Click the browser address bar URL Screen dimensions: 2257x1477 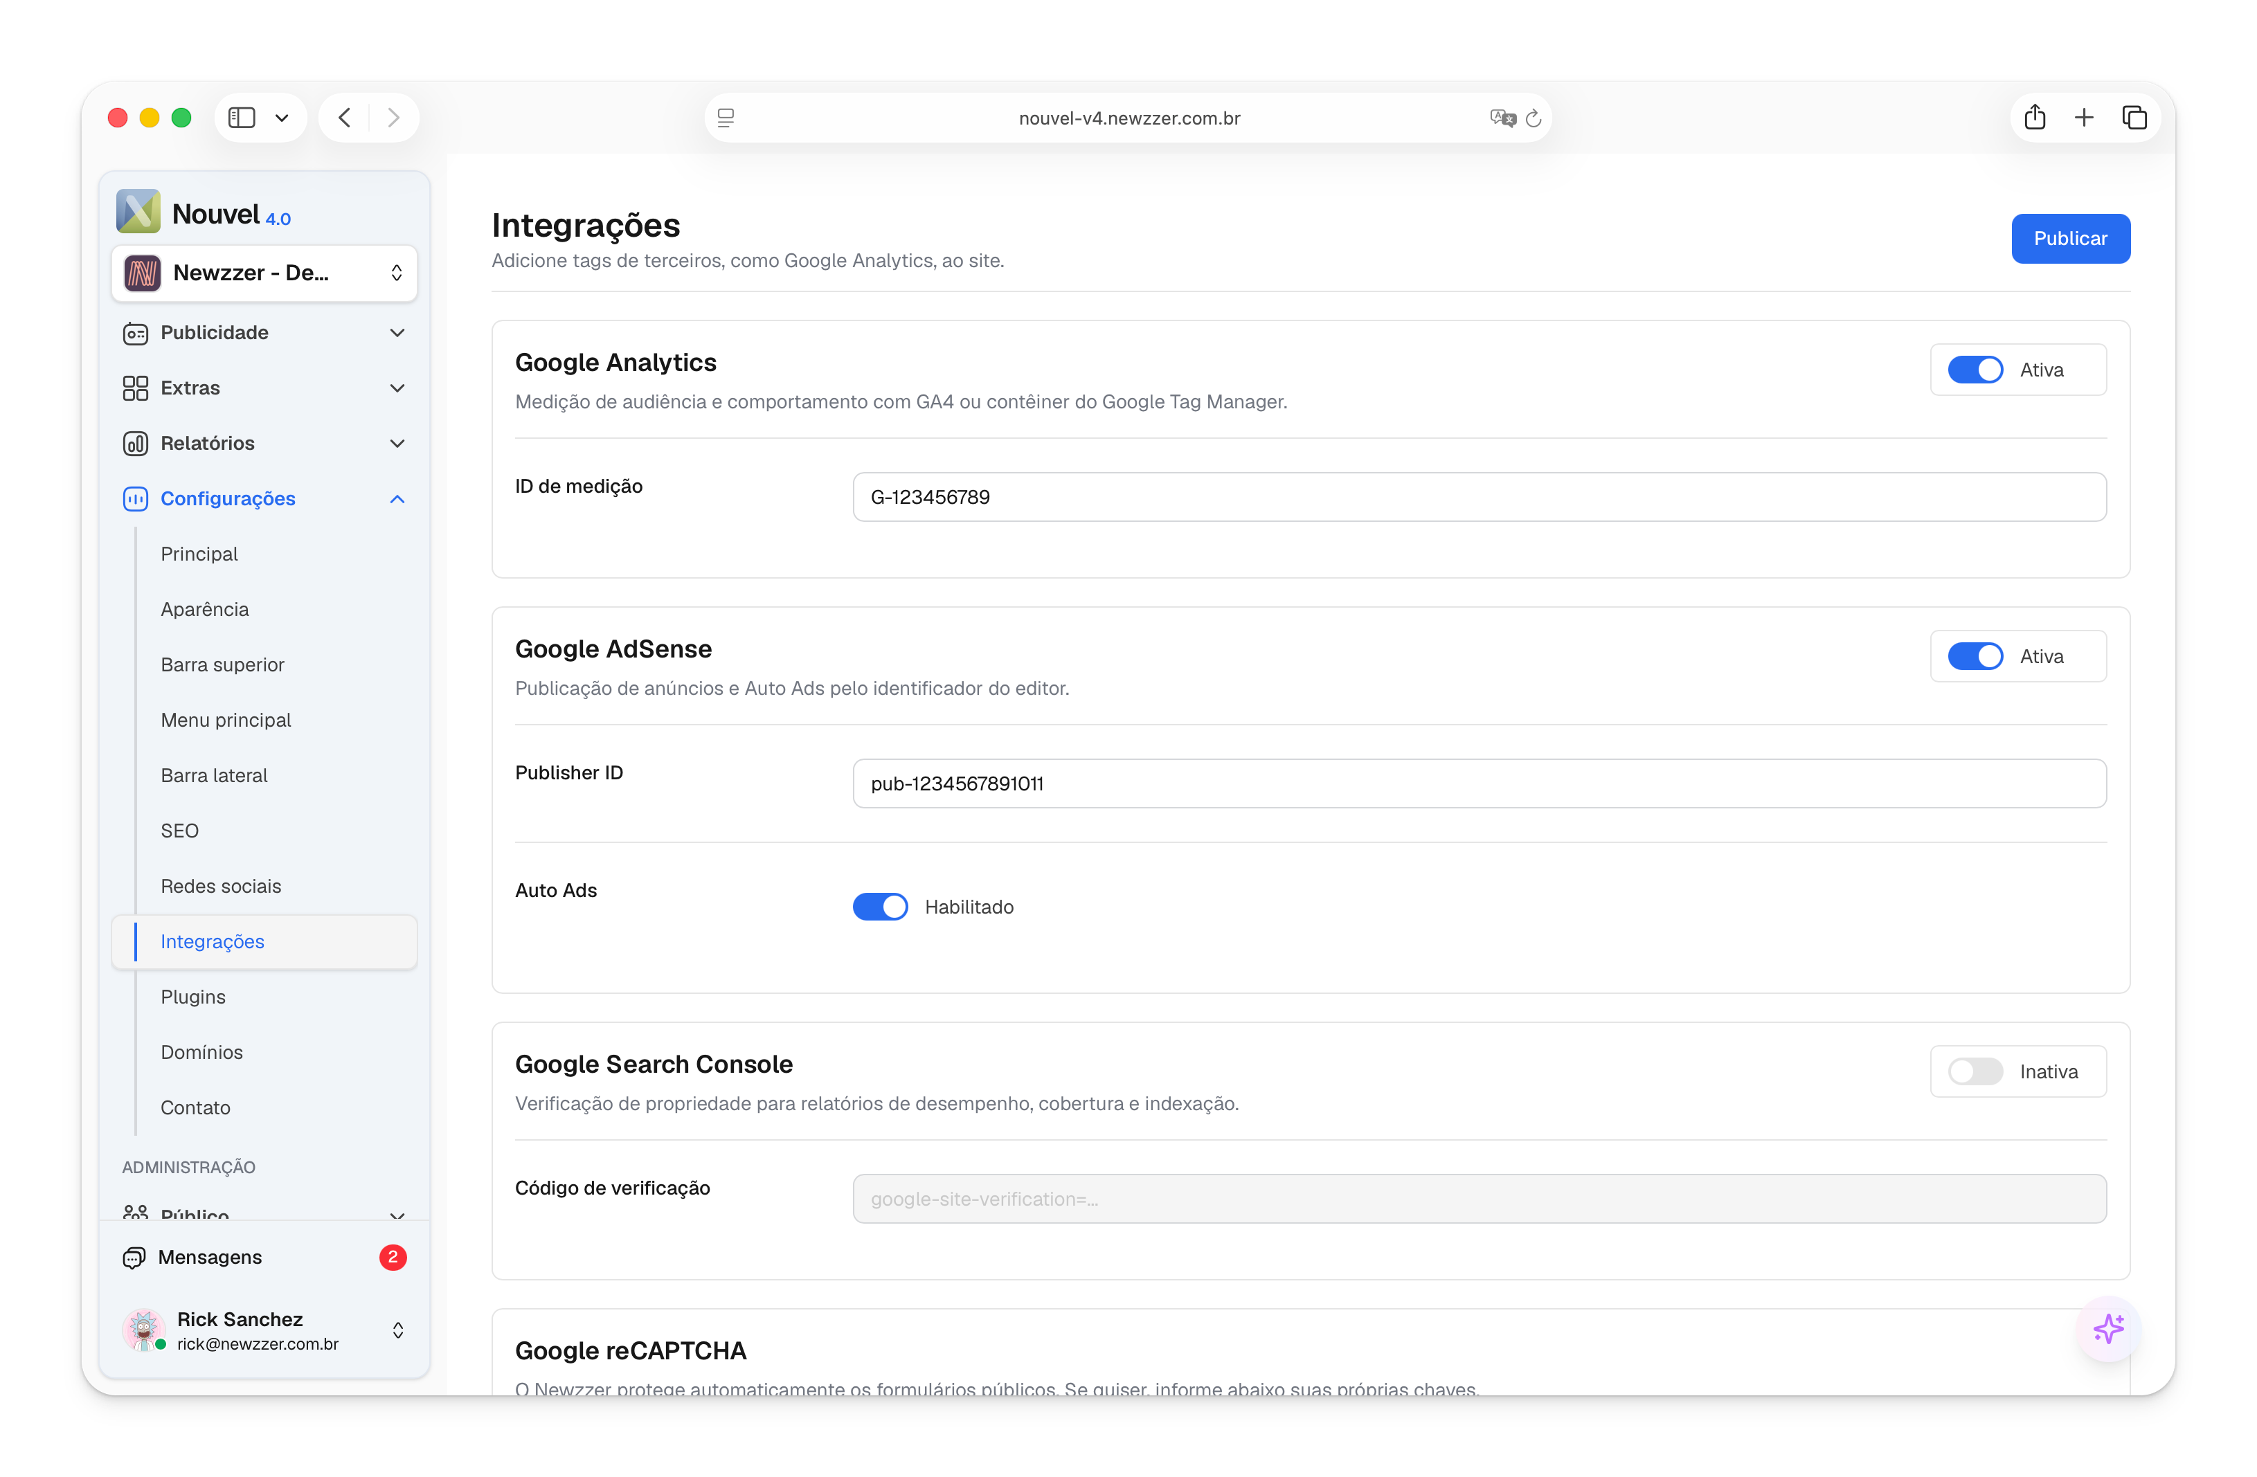tap(1129, 118)
